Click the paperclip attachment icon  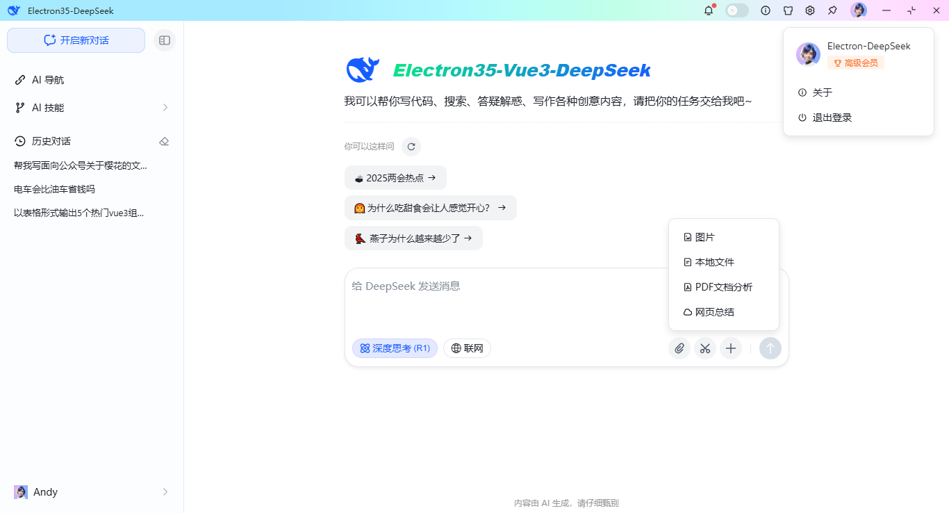tap(679, 348)
